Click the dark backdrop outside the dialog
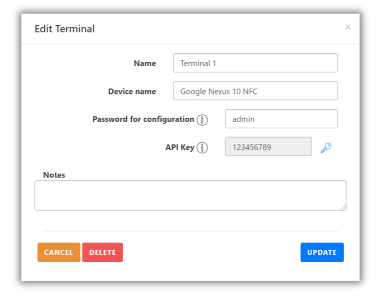This screenshot has width=381, height=296. 9,148
